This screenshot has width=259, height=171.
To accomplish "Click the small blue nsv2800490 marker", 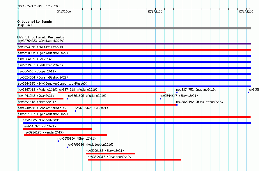I will pos(177,105).
